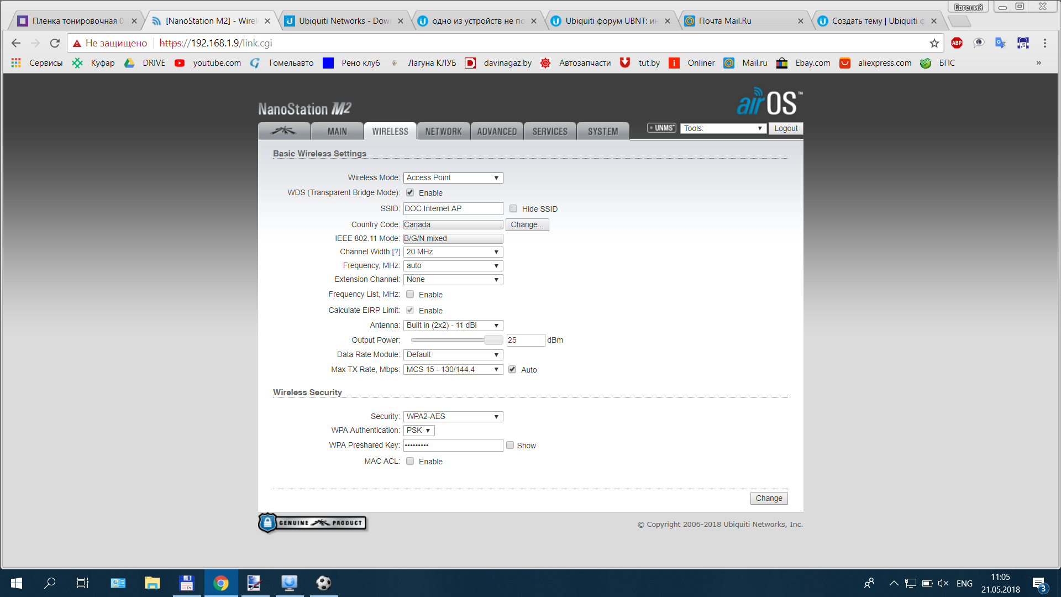Switch to the ADVANCED tab
Viewport: 1061px width, 597px height.
coord(497,131)
